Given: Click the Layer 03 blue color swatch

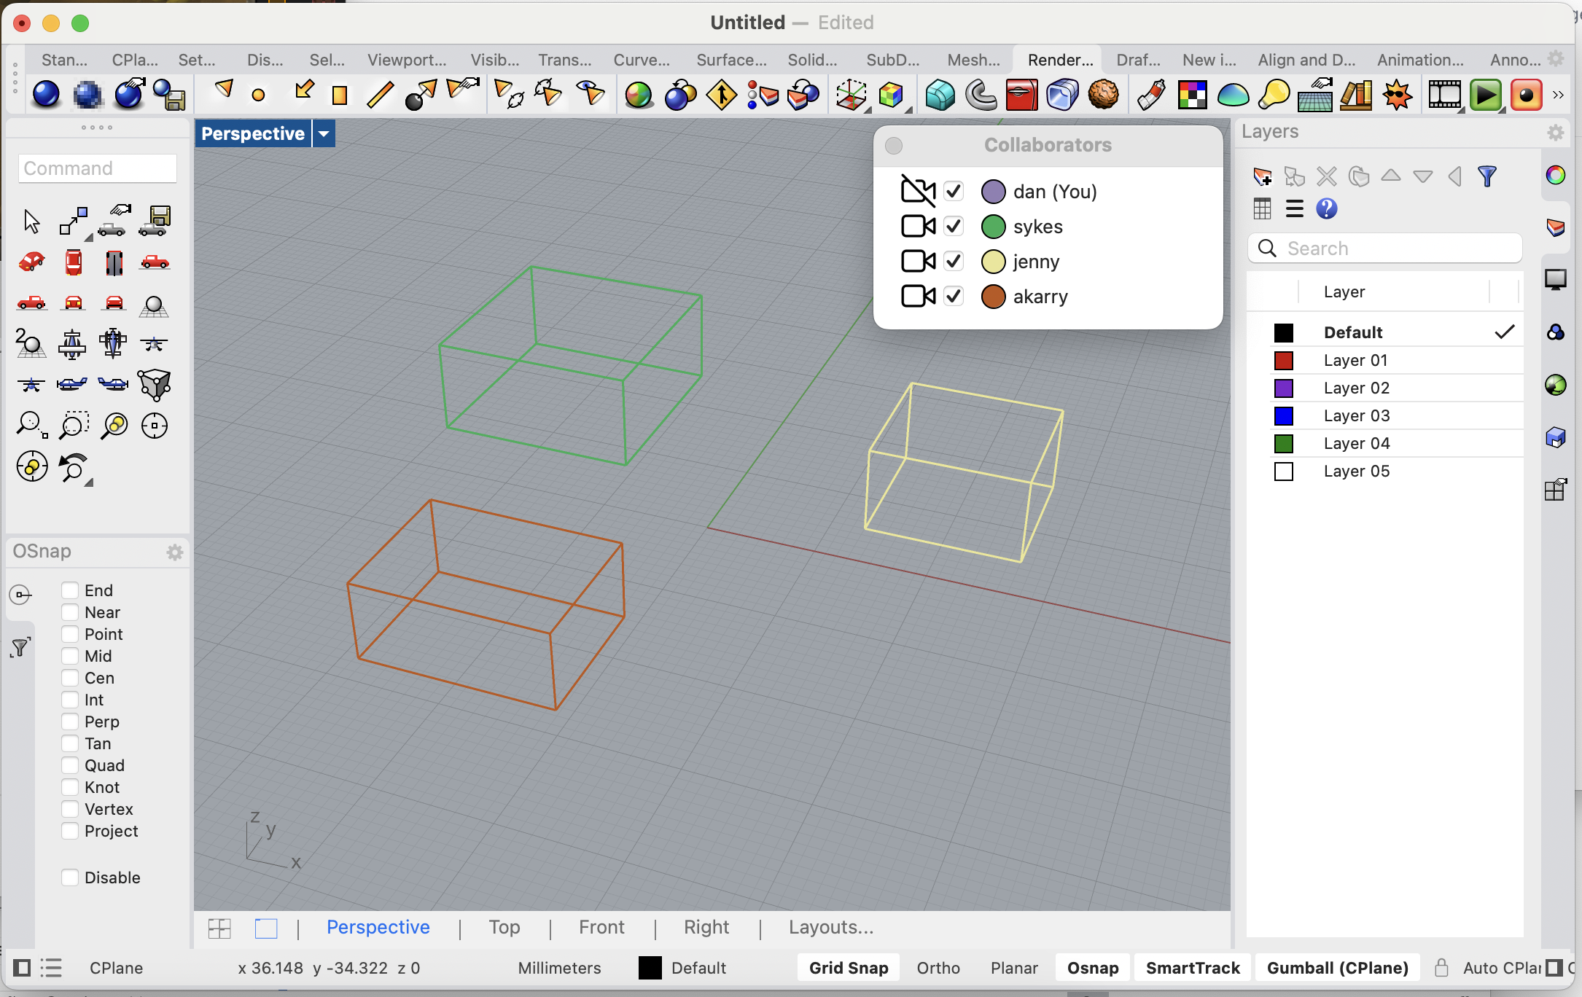Looking at the screenshot, I should pos(1283,415).
